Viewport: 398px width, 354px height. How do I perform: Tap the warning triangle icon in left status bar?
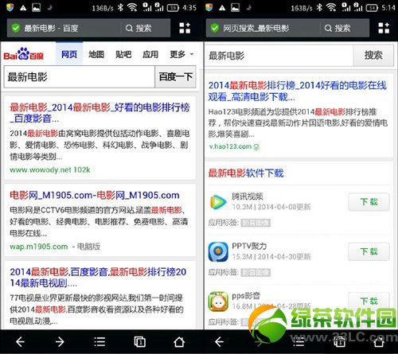23,8
